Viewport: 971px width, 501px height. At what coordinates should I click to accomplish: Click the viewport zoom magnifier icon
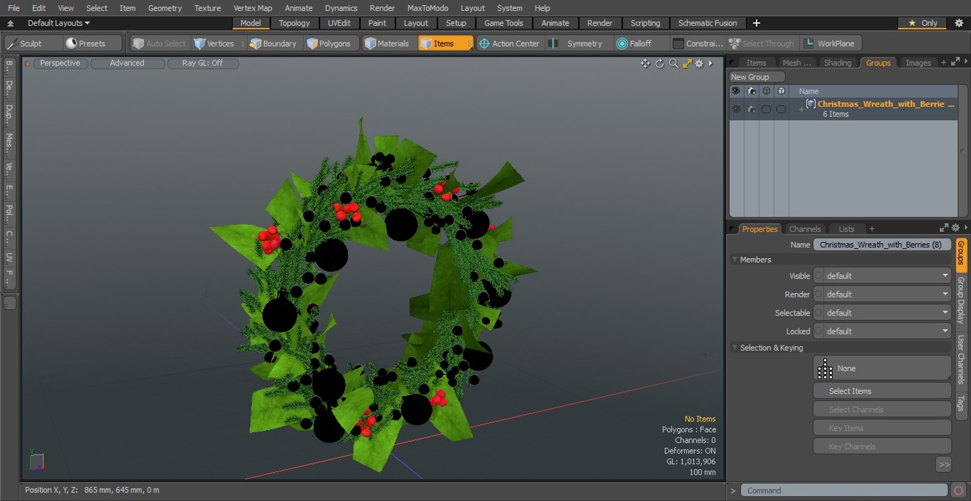point(674,63)
